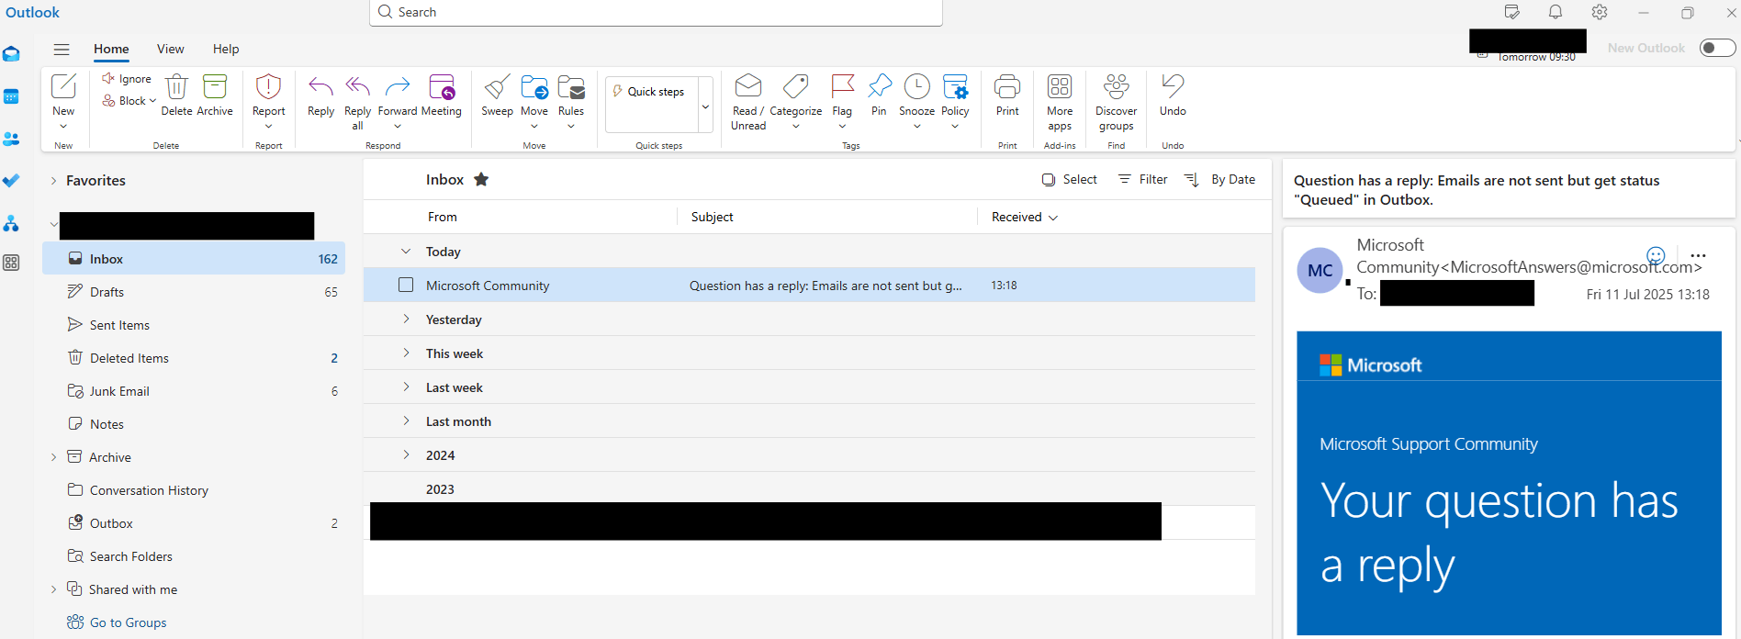Click into the Search box

point(656,13)
